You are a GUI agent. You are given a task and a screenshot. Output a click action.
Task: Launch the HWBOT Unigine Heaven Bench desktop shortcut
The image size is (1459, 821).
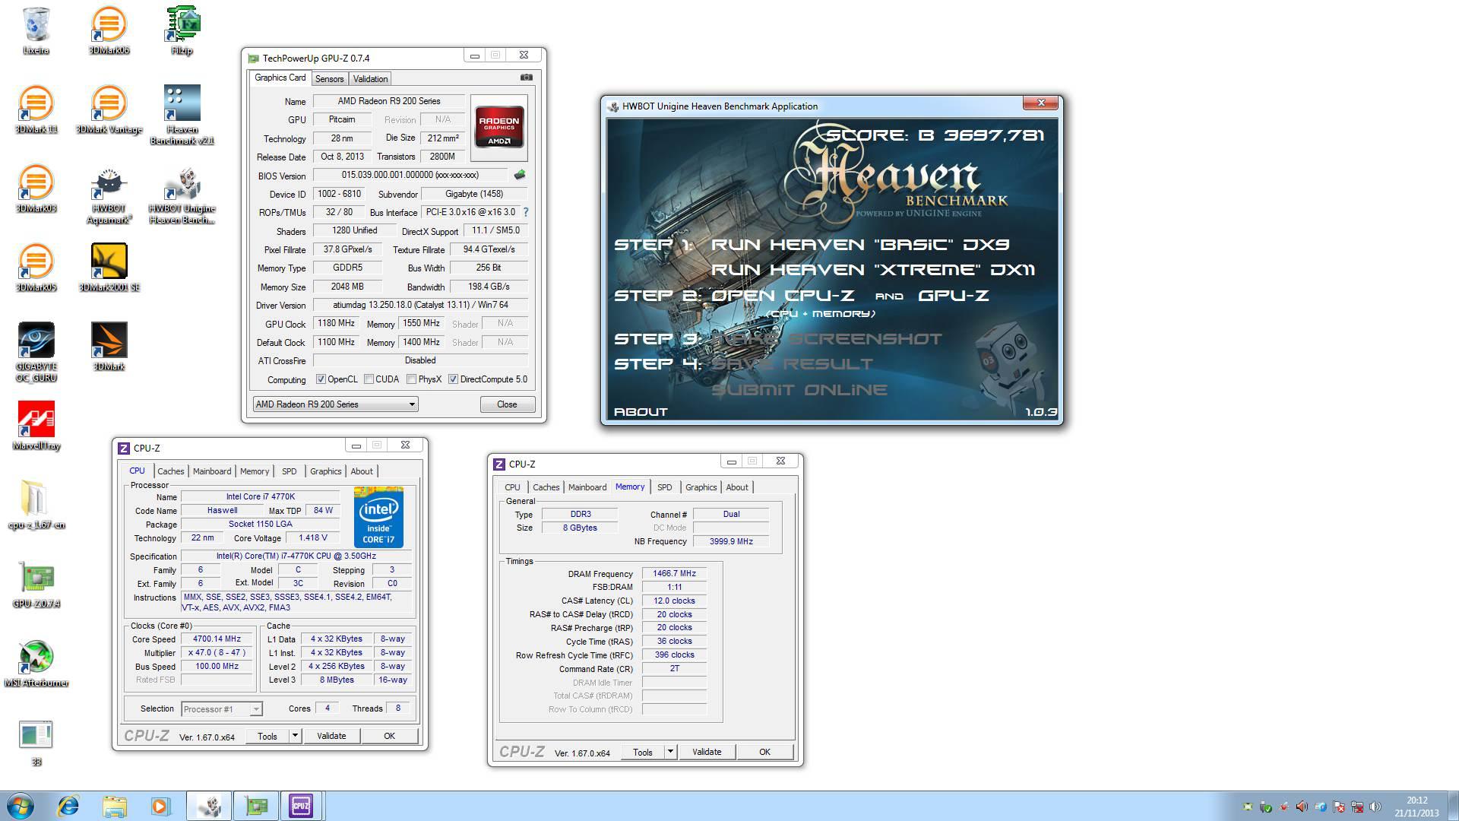[182, 195]
